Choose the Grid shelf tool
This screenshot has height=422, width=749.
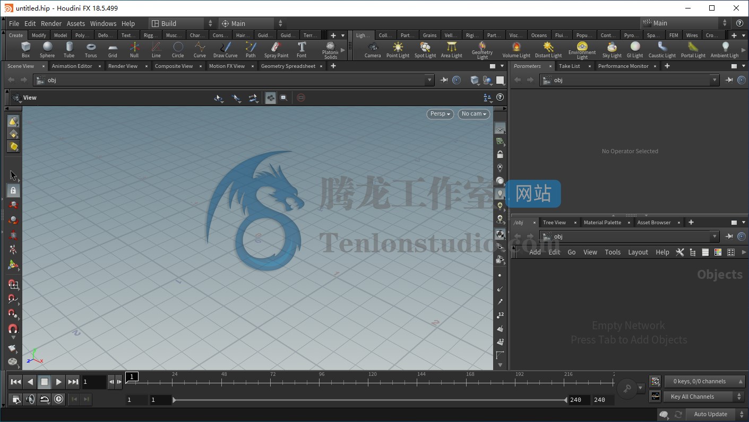pos(113,49)
